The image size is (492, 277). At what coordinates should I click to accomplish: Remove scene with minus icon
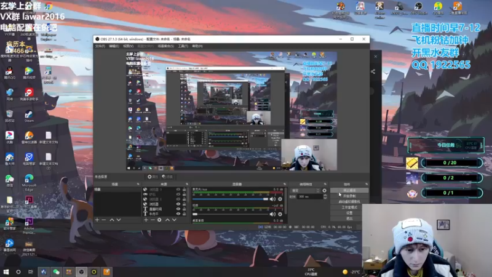[x=104, y=220]
